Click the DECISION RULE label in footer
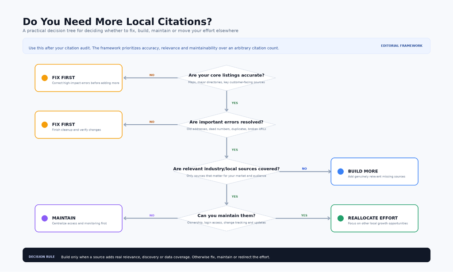This screenshot has height=272, width=453. pos(42,257)
